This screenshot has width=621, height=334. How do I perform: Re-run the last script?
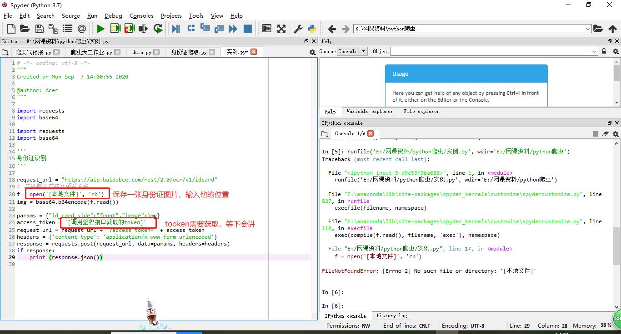(x=158, y=29)
